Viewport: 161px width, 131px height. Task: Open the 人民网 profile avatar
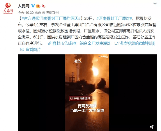pyautogui.click(x=8, y=8)
